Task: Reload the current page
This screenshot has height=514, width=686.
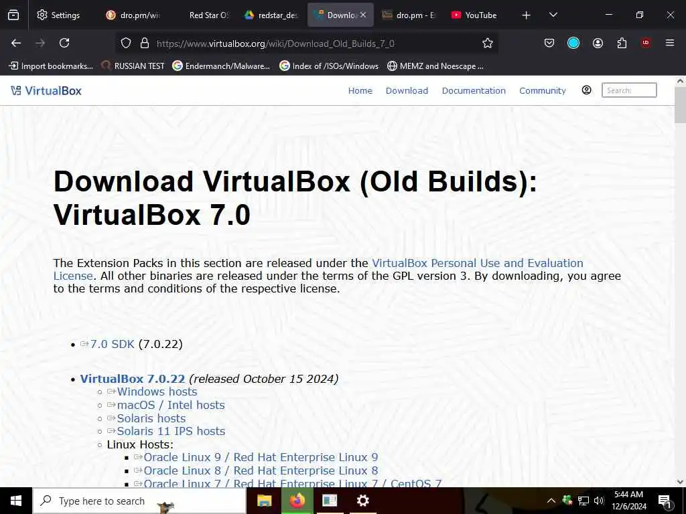Action: point(64,43)
